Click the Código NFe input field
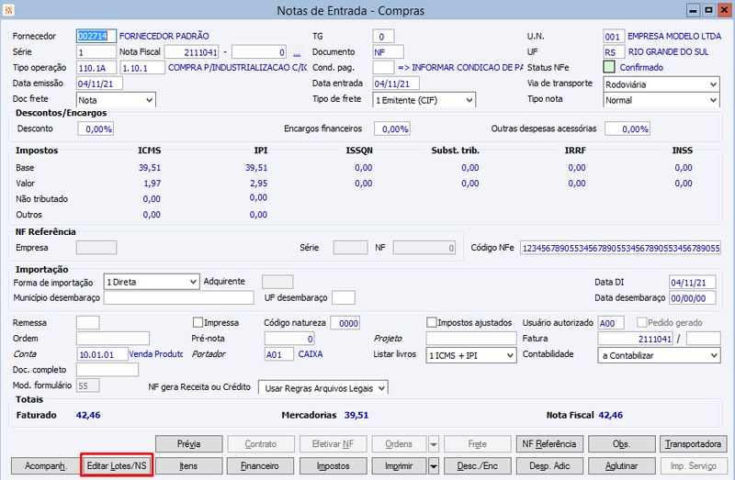This screenshot has height=480, width=735. pyautogui.click(x=621, y=248)
